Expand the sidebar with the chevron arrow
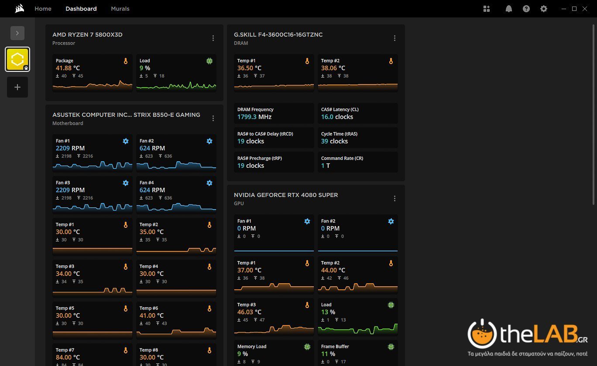This screenshot has height=366, width=597. click(x=17, y=33)
